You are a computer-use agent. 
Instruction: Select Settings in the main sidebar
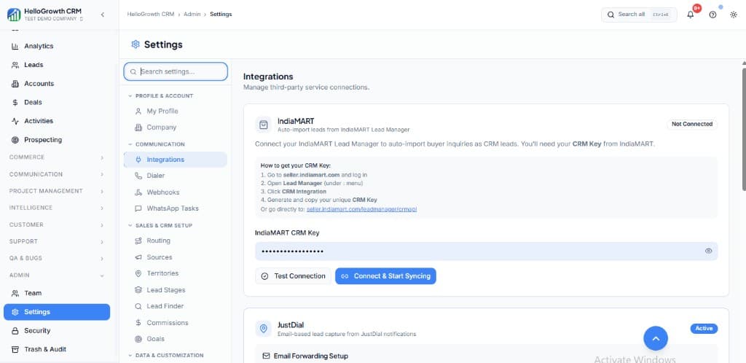[57, 312]
